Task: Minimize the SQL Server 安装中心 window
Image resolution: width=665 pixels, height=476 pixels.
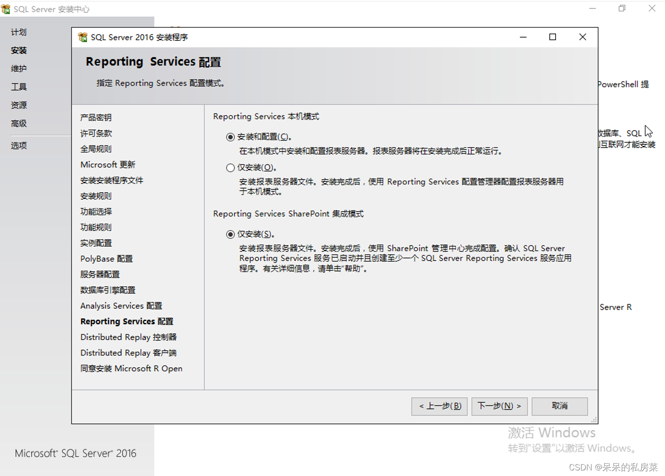Action: [593, 8]
